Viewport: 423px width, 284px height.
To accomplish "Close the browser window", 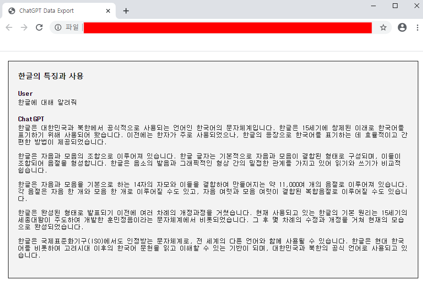I will pos(416,6).
